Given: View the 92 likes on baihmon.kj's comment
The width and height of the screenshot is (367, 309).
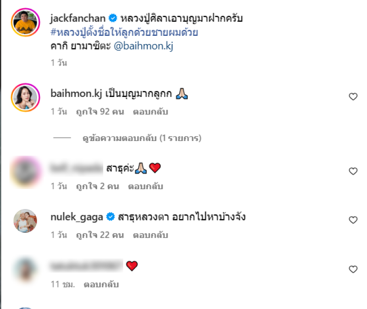Looking at the screenshot, I should click(x=100, y=112).
